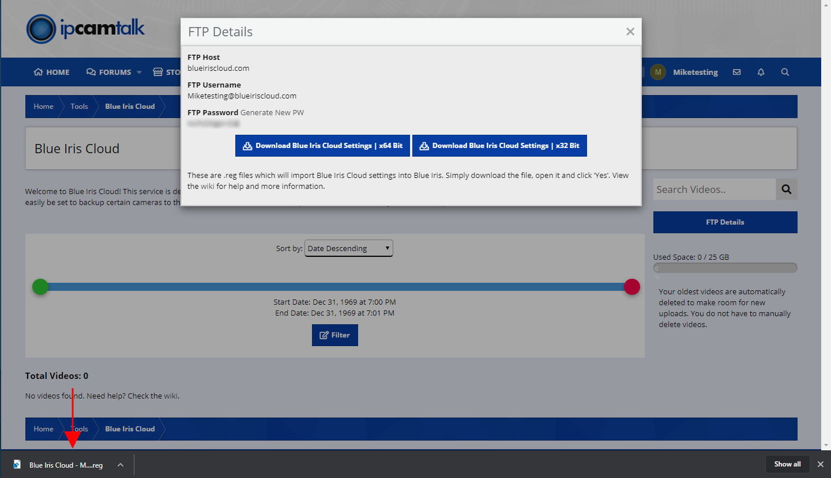Click the Filter button
Viewport: 831px width, 478px height.
pyautogui.click(x=335, y=335)
